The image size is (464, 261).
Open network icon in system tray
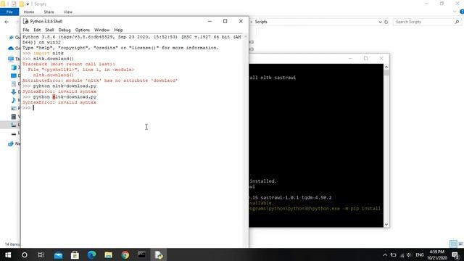(x=402, y=254)
